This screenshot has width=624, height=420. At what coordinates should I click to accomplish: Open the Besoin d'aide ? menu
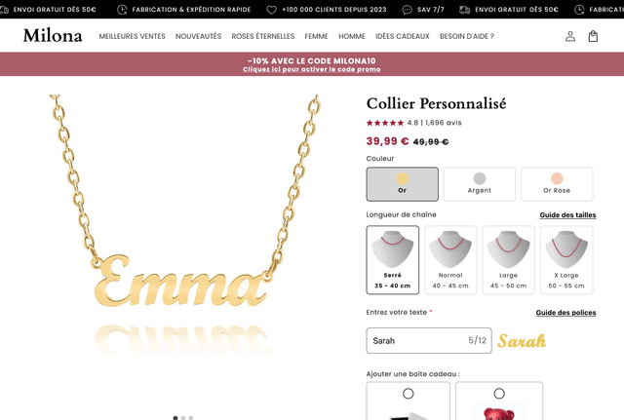click(x=467, y=36)
